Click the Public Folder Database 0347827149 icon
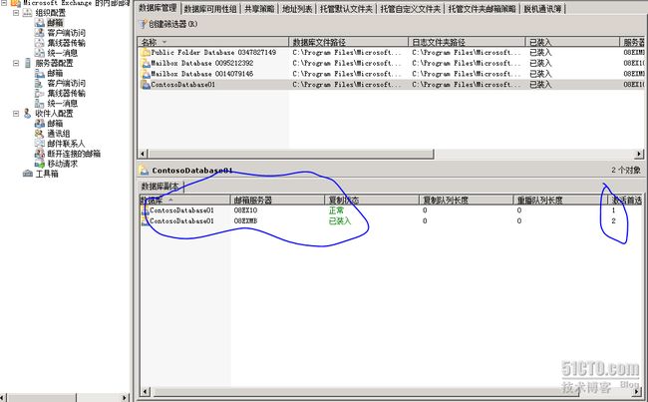 tap(146, 53)
